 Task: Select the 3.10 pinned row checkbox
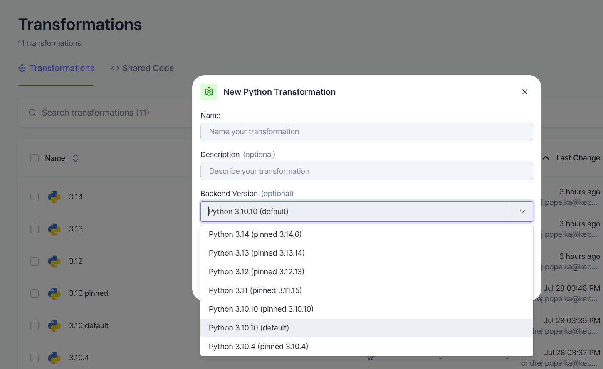[35, 293]
